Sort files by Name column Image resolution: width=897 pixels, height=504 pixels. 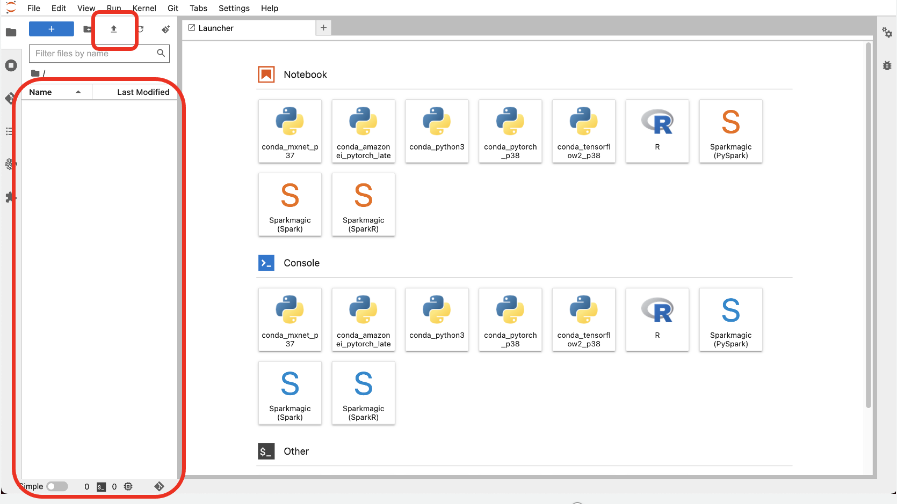click(x=56, y=92)
